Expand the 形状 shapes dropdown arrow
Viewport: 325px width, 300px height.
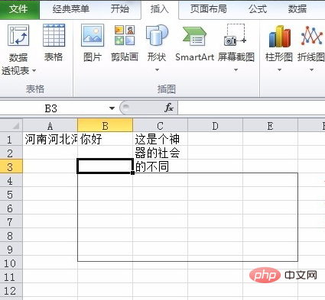pyautogui.click(x=157, y=69)
